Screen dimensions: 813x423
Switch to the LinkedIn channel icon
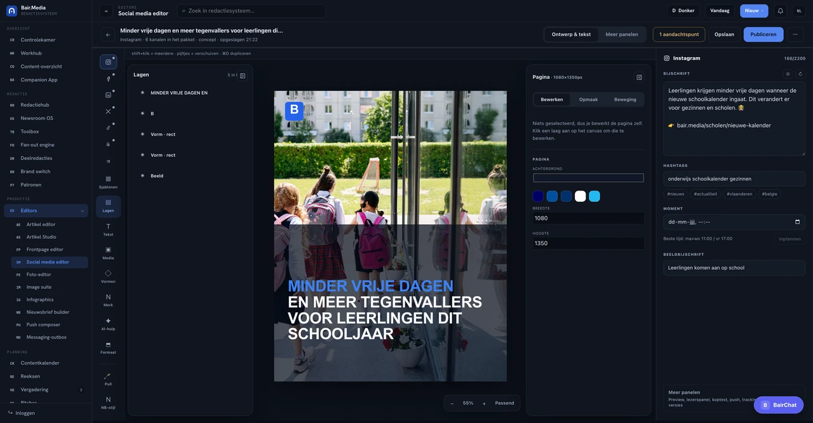108,95
